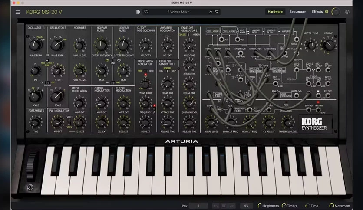Load previous preset with up arrow
363x210 pixels.
[211, 12]
